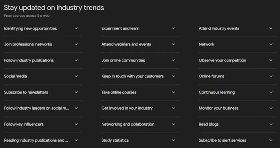
Task: Open chevron next to Follow industry publications
Action: (x=76, y=60)
